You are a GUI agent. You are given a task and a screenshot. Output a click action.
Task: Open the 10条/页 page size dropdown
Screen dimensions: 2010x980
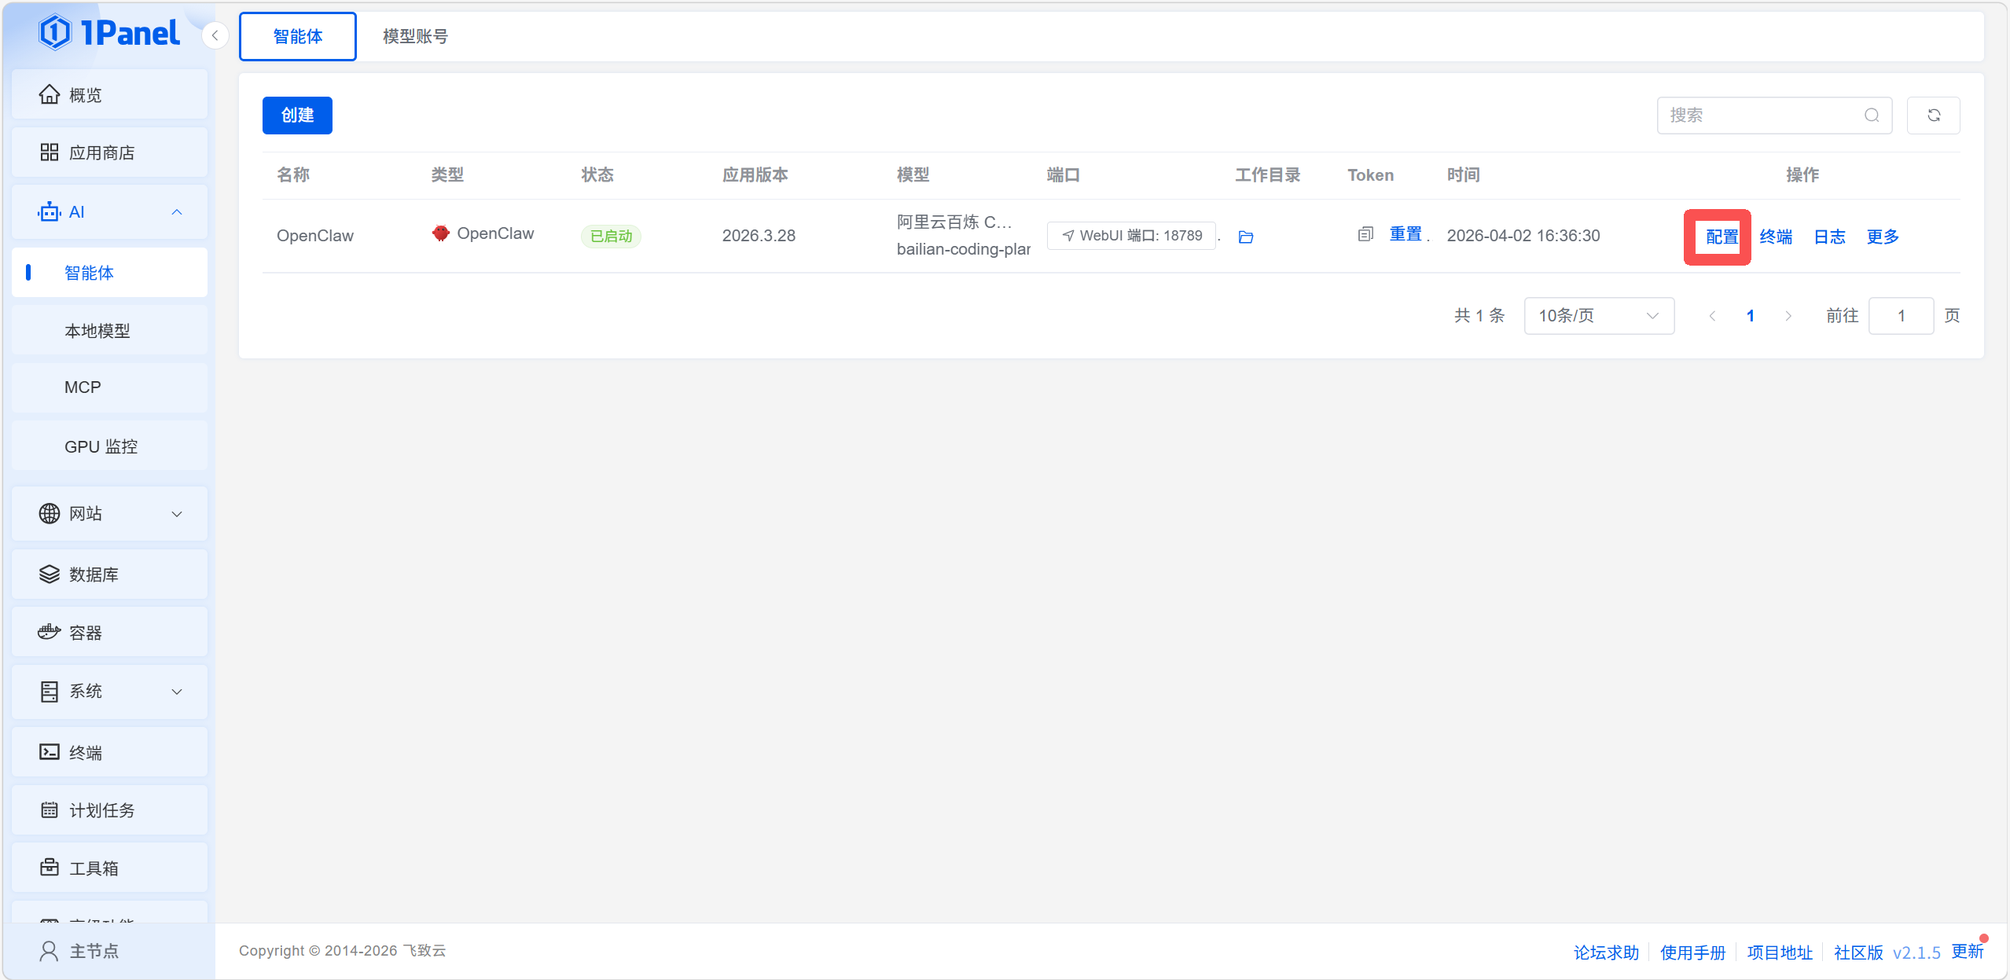click(1598, 316)
